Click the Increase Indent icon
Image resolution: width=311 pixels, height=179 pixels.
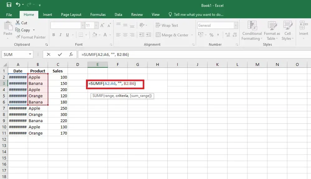pyautogui.click(x=149, y=35)
